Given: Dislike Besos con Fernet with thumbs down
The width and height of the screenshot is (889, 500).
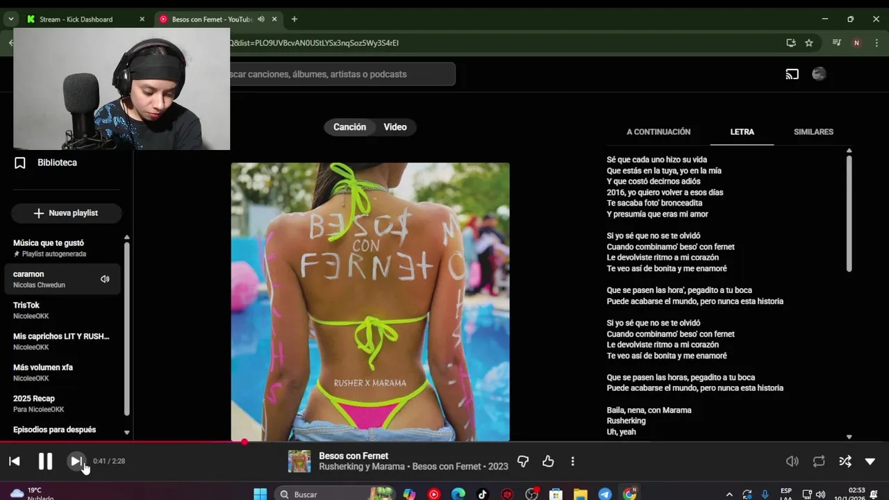Looking at the screenshot, I should (523, 461).
